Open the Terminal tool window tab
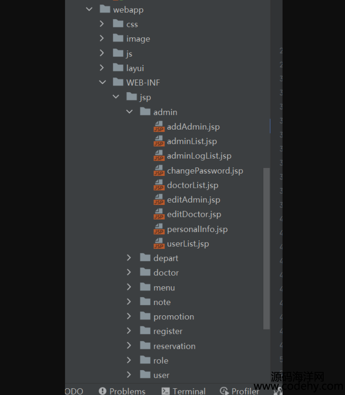 click(189, 391)
